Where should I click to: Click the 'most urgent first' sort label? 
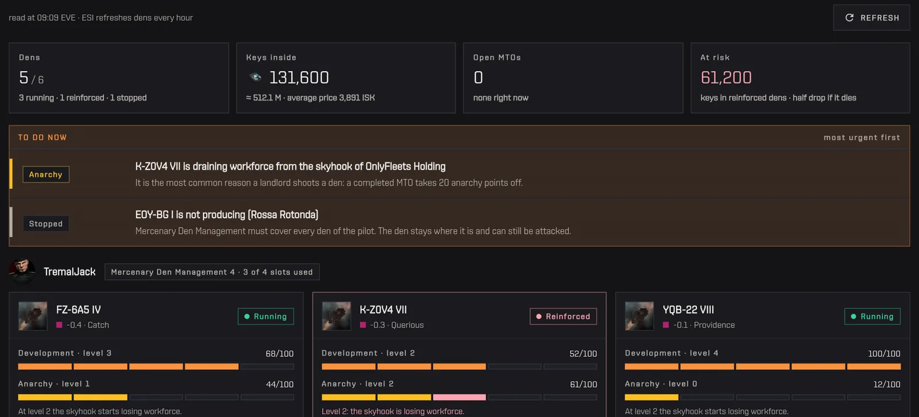(x=862, y=137)
